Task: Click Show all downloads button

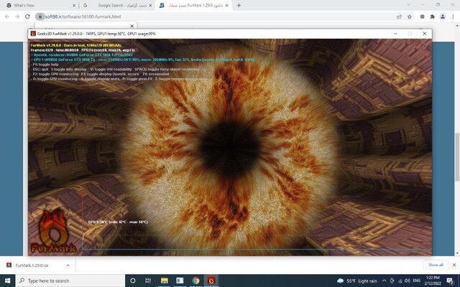Action: click(x=436, y=265)
